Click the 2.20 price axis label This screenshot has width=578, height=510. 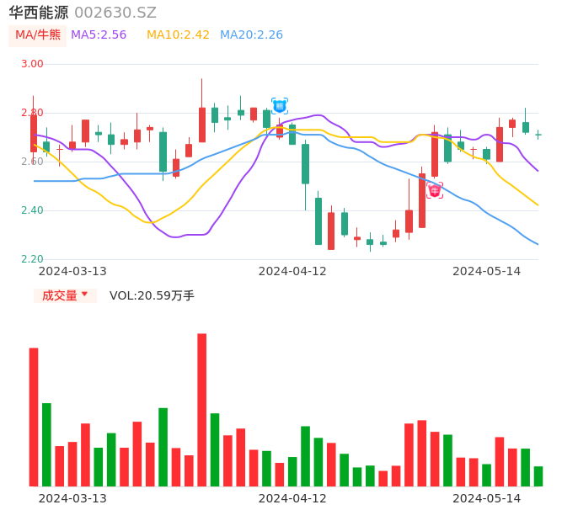[32, 259]
